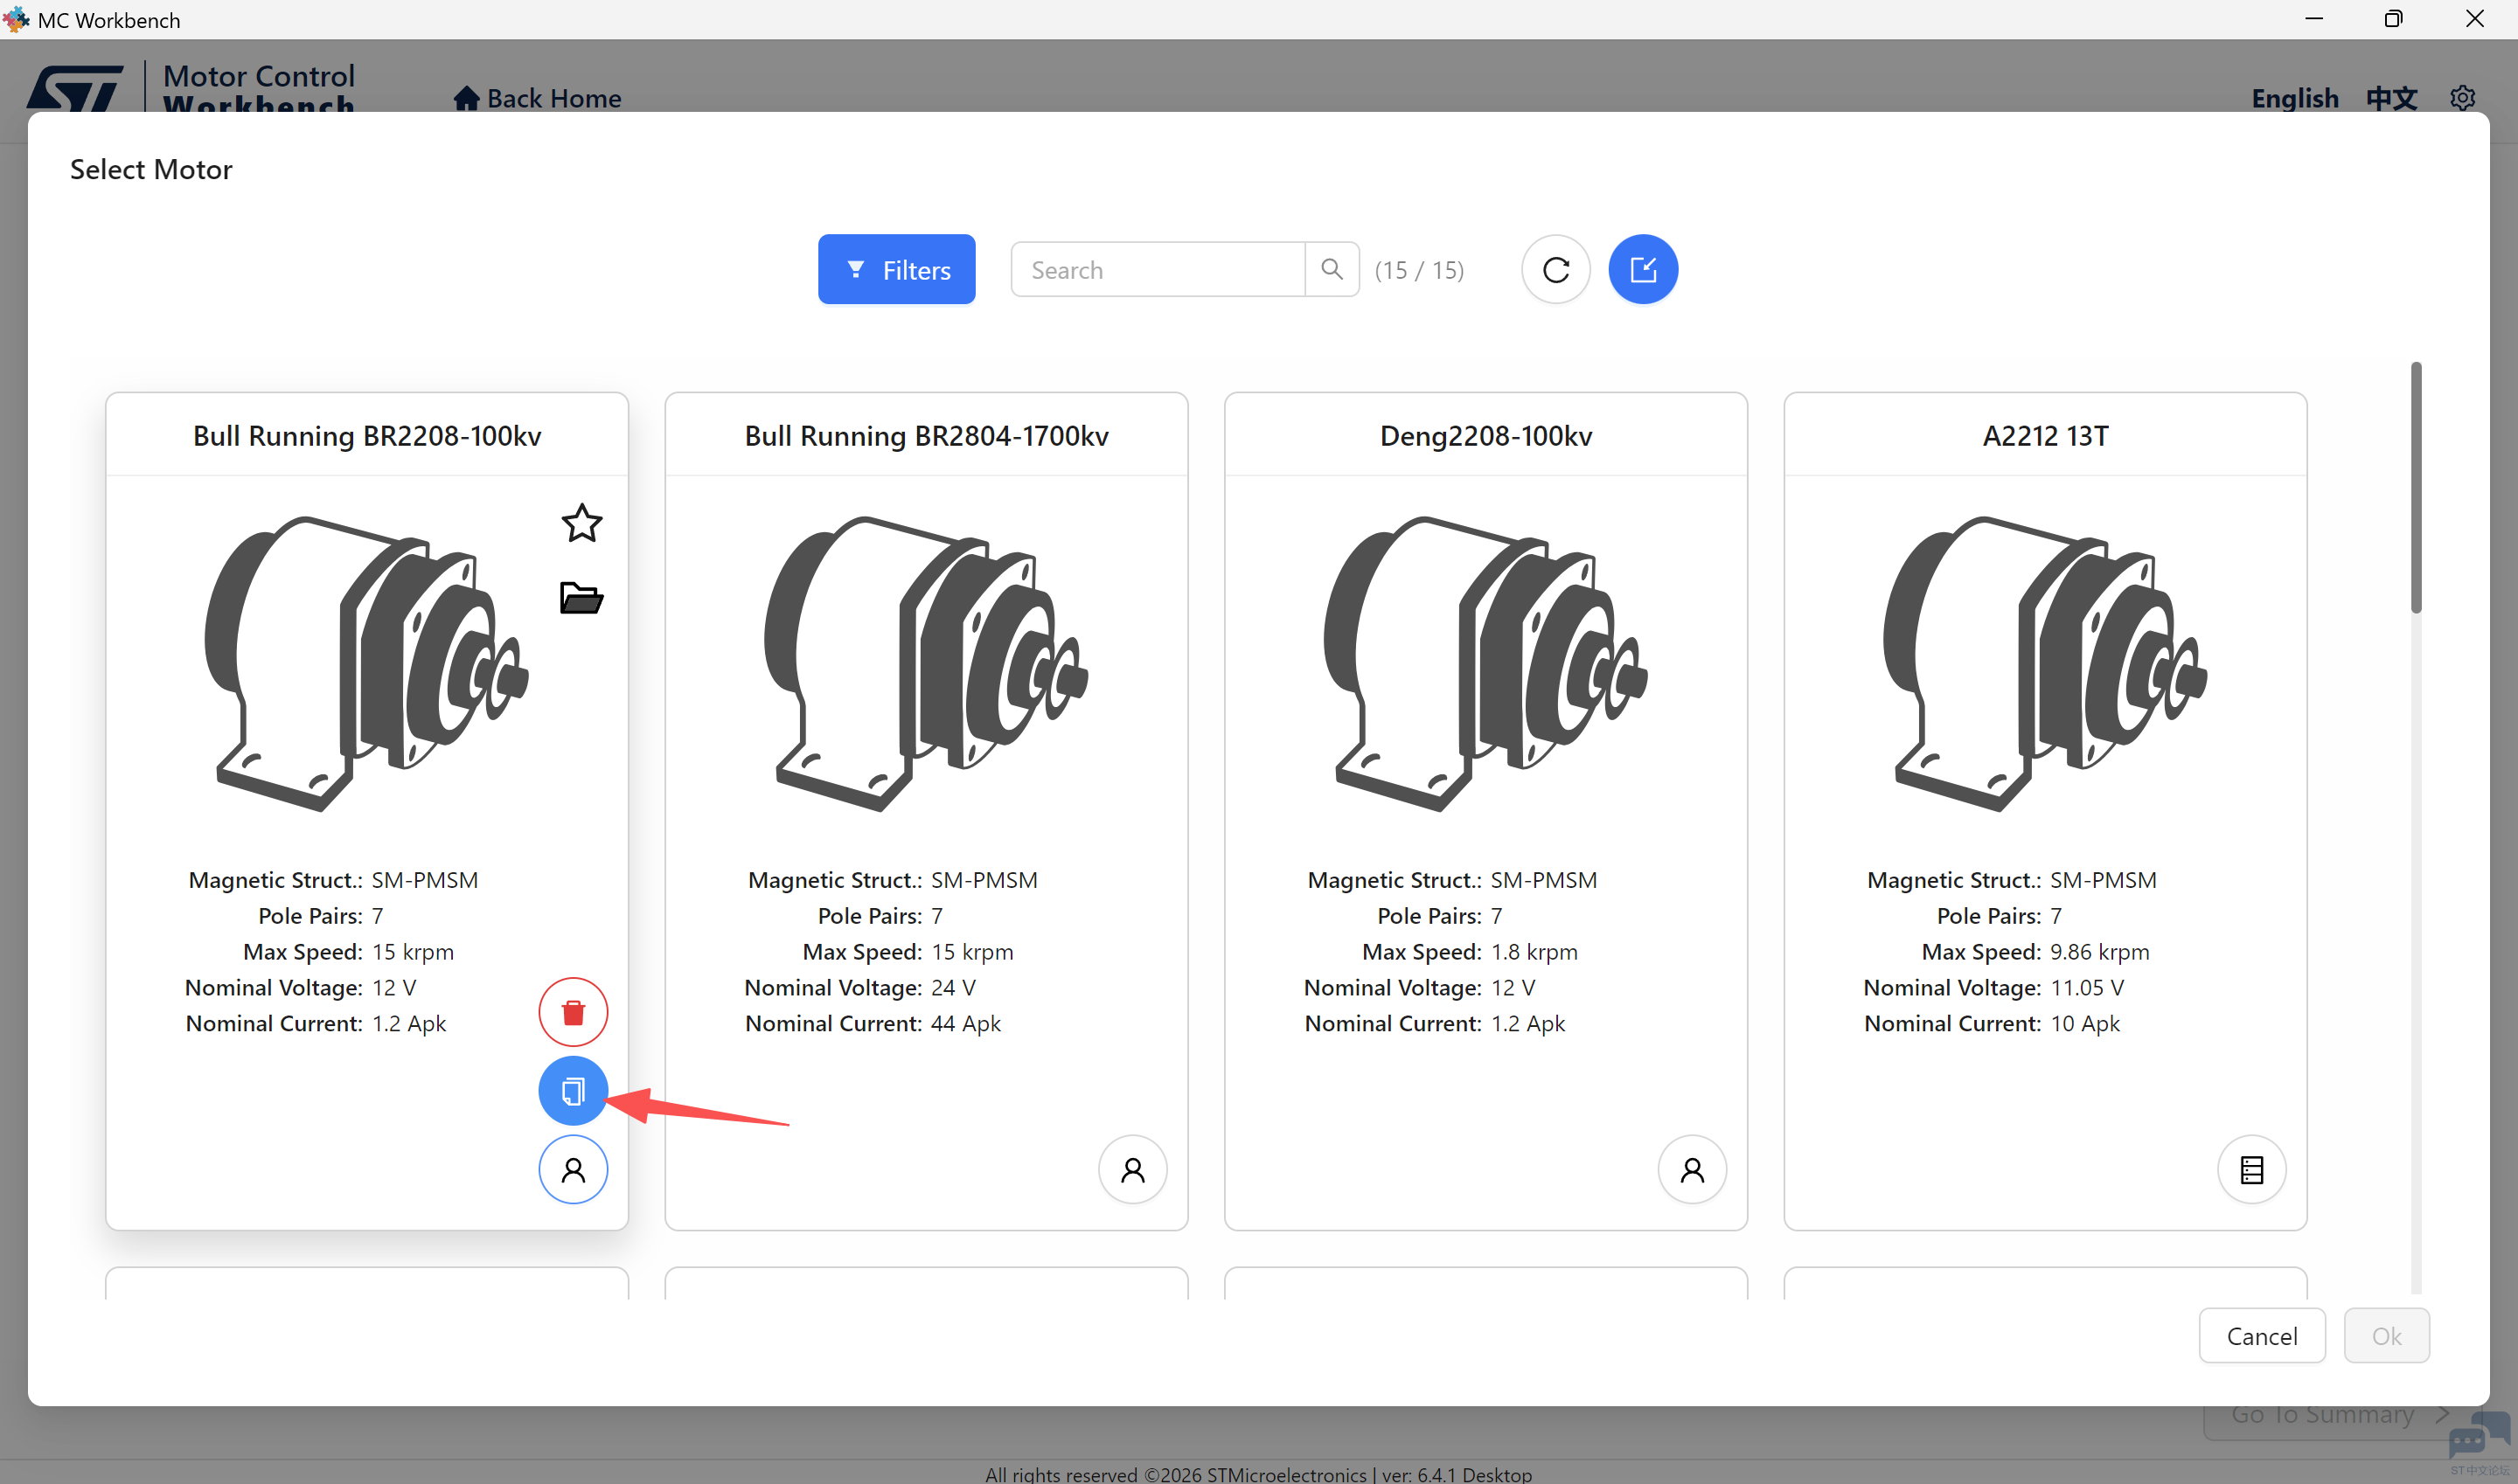Select the A2212 13T motor image
The width and height of the screenshot is (2518, 1484).
coord(2045,663)
